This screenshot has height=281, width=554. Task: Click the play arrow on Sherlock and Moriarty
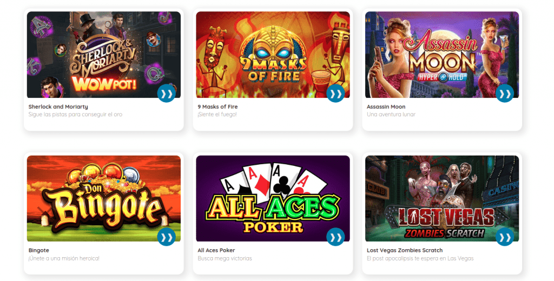[167, 93]
